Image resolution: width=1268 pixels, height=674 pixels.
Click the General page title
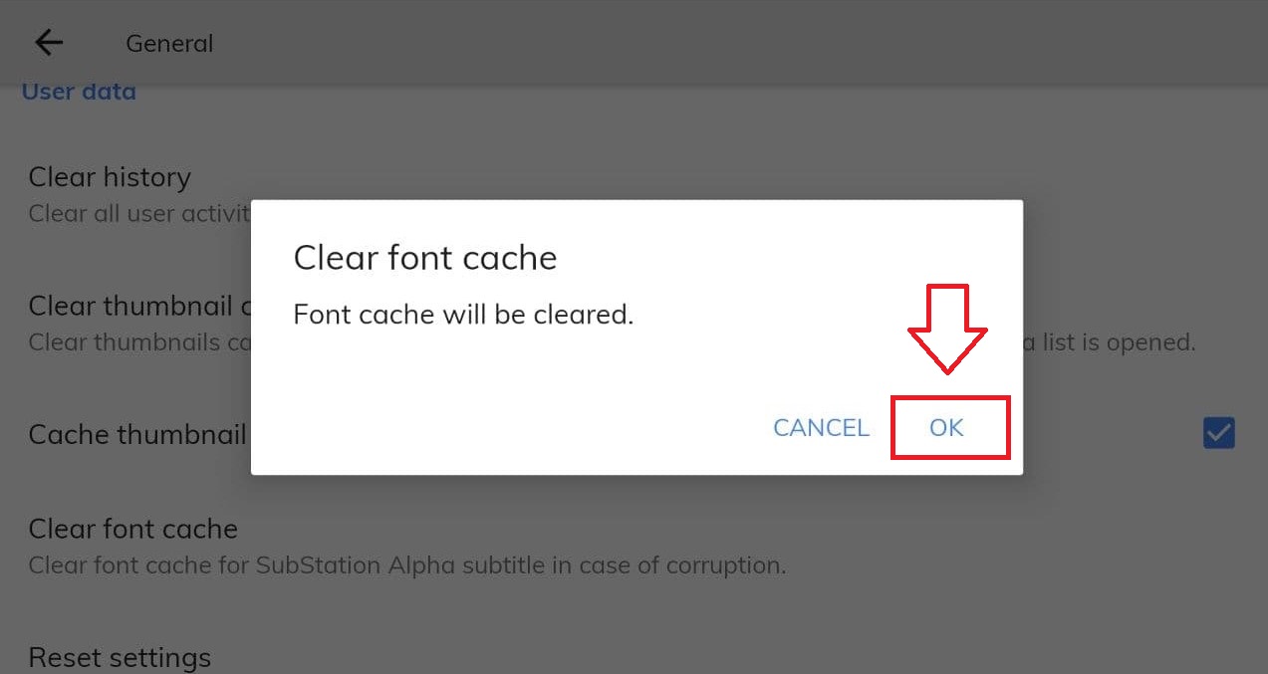(169, 44)
